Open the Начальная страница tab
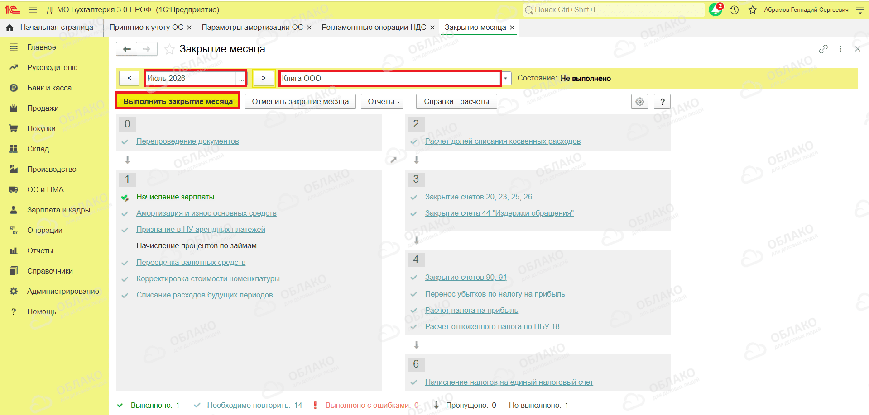 click(57, 28)
